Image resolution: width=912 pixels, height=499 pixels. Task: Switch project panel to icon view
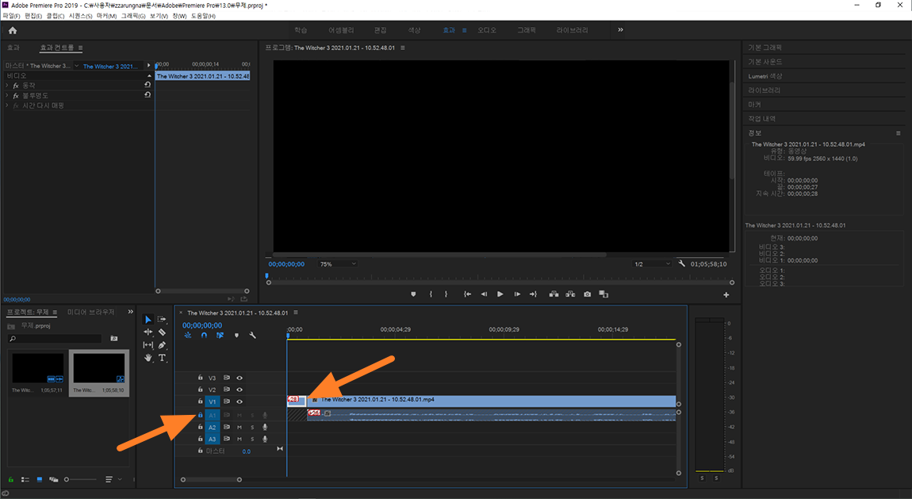(x=40, y=480)
